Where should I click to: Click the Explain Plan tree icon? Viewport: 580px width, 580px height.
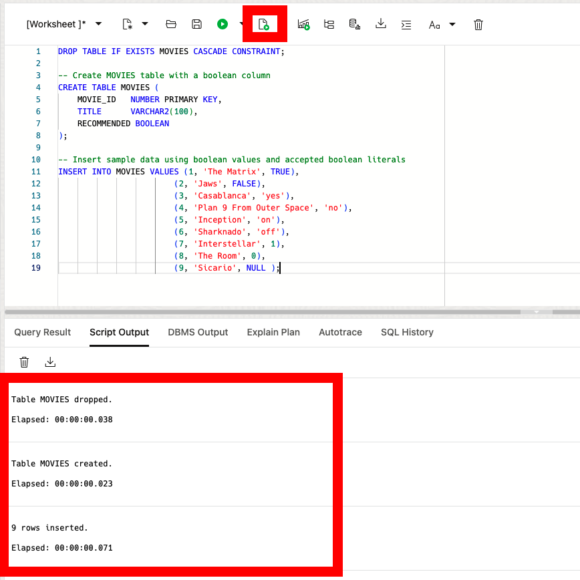pos(329,25)
